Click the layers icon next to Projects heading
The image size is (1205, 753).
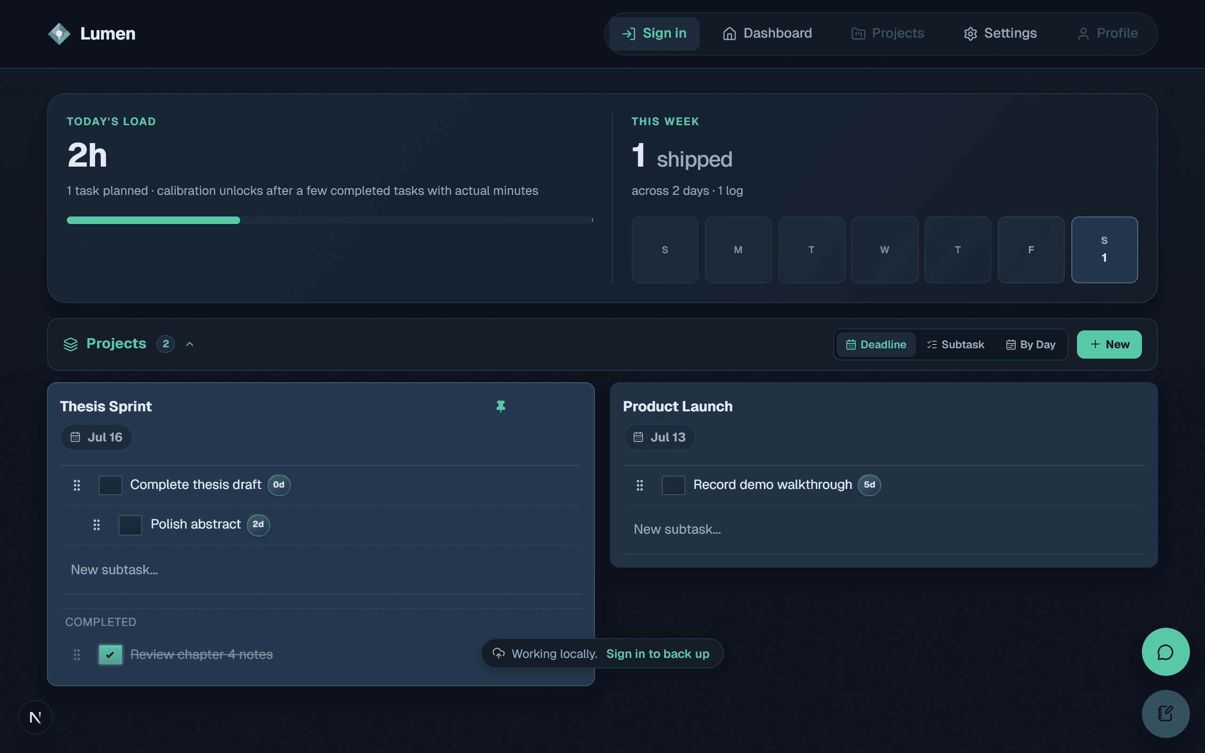pos(71,344)
